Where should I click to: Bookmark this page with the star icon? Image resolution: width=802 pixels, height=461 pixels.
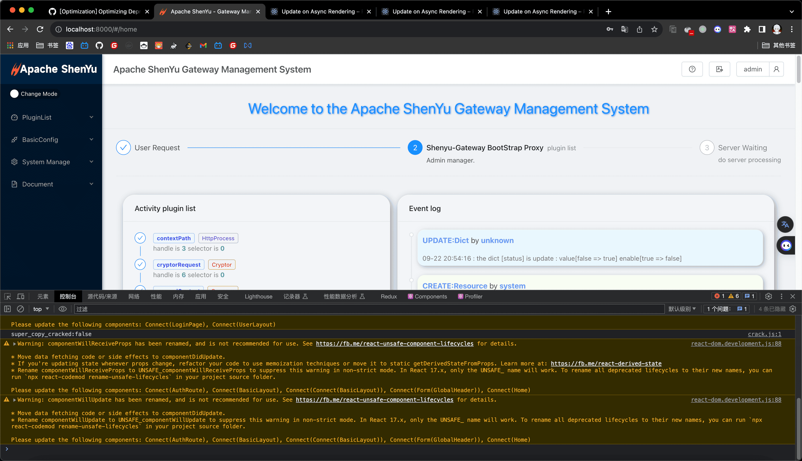click(654, 29)
